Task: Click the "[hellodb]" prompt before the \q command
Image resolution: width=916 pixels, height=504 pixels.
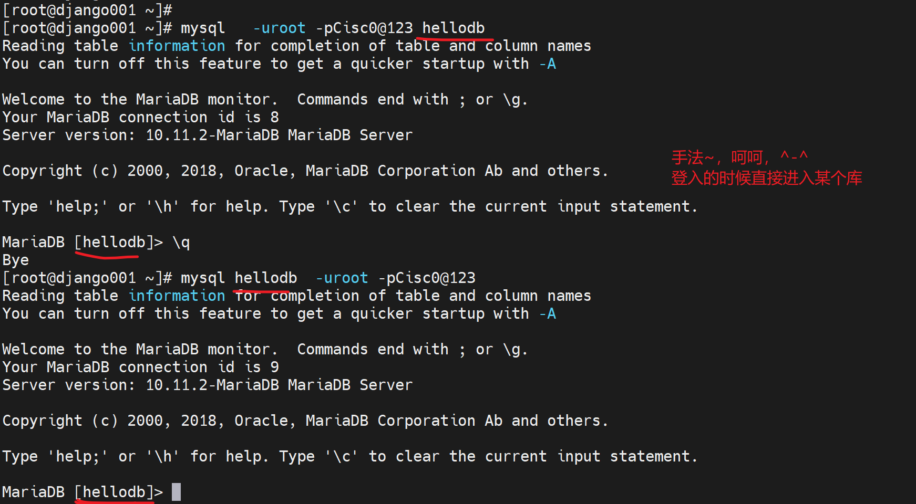Action: tap(114, 242)
